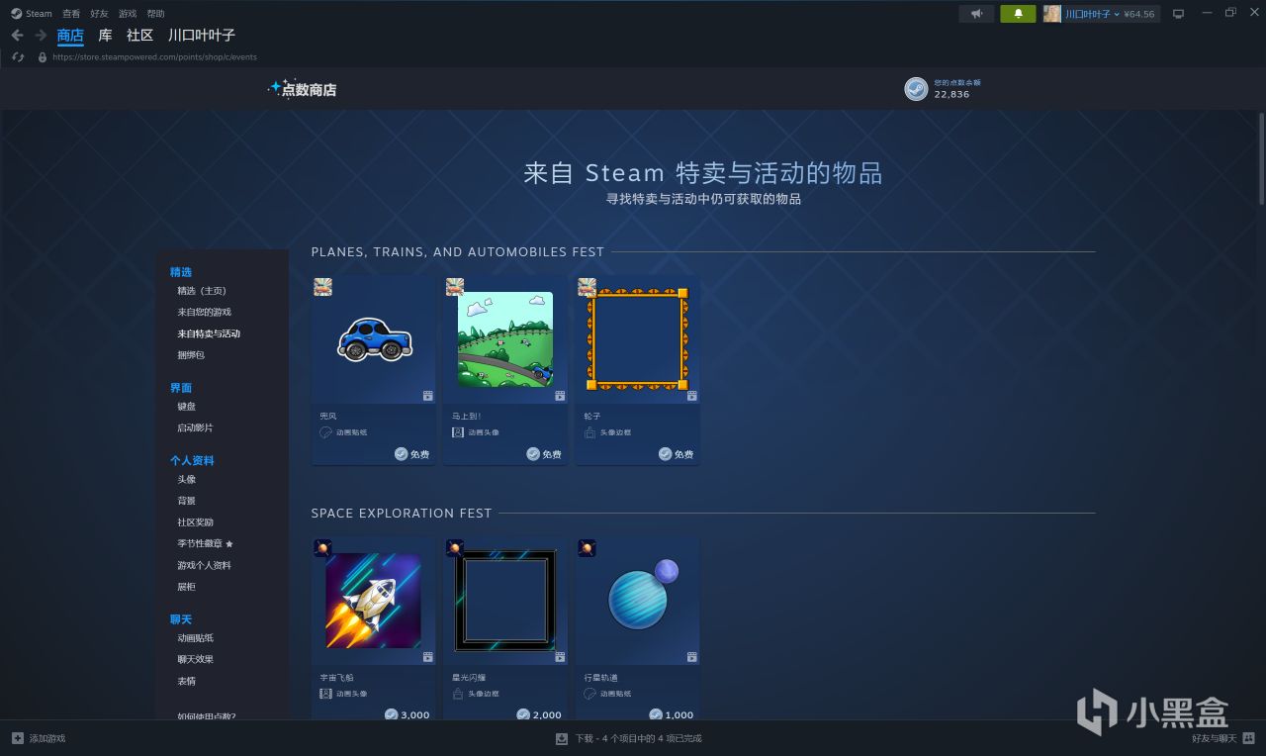Open 启动影片 under 界面
1266x756 pixels.
pyautogui.click(x=195, y=427)
